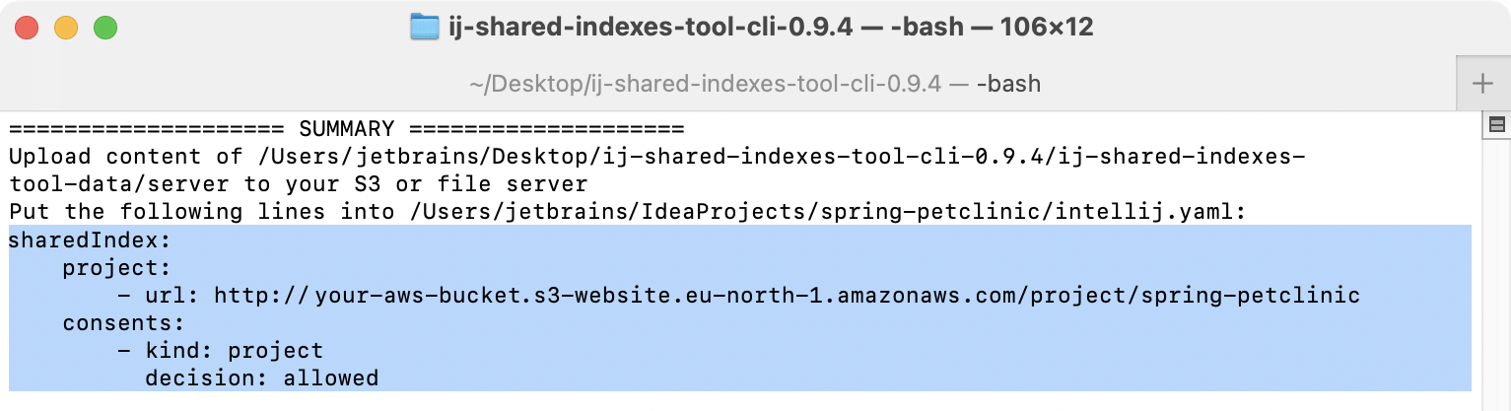This screenshot has width=1511, height=411.
Task: Click the folder icon in title bar
Action: pyautogui.click(x=424, y=27)
